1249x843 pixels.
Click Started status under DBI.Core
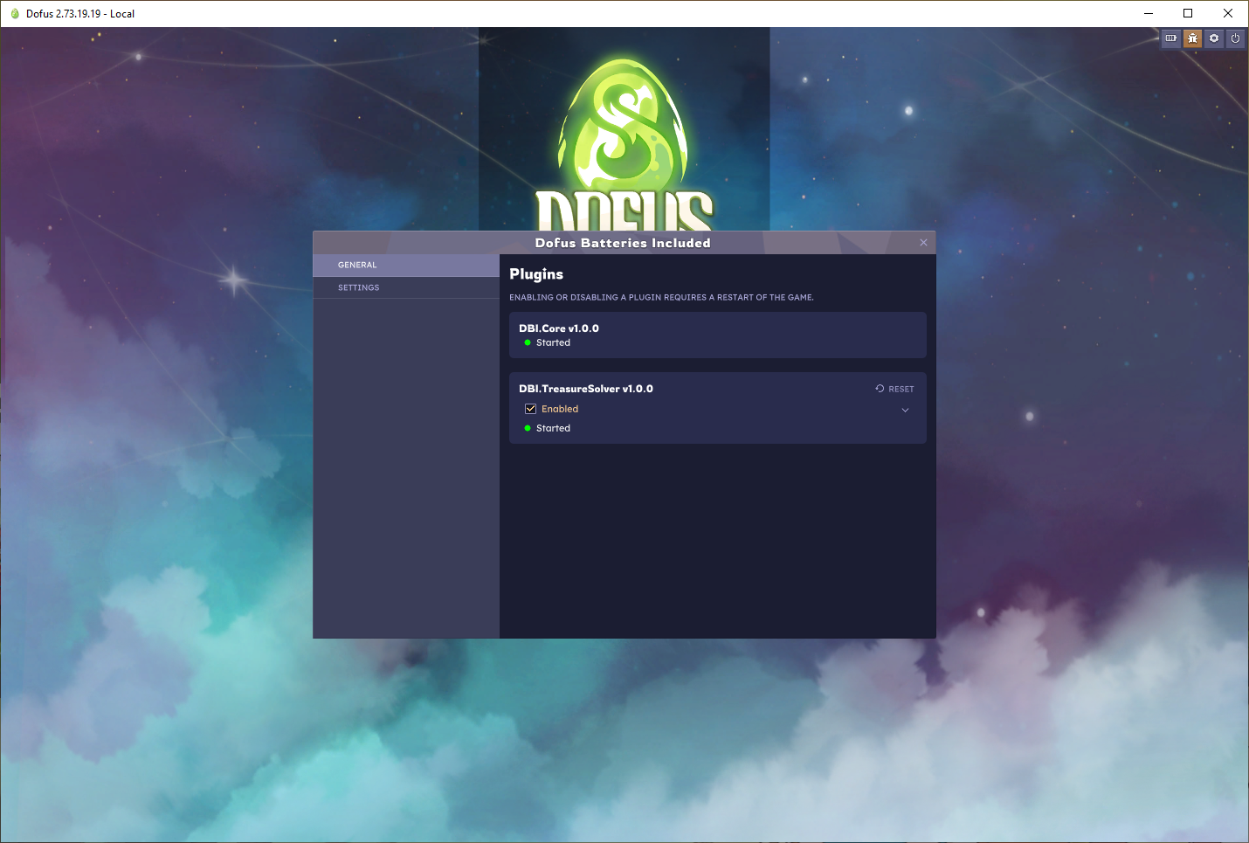pyautogui.click(x=553, y=342)
